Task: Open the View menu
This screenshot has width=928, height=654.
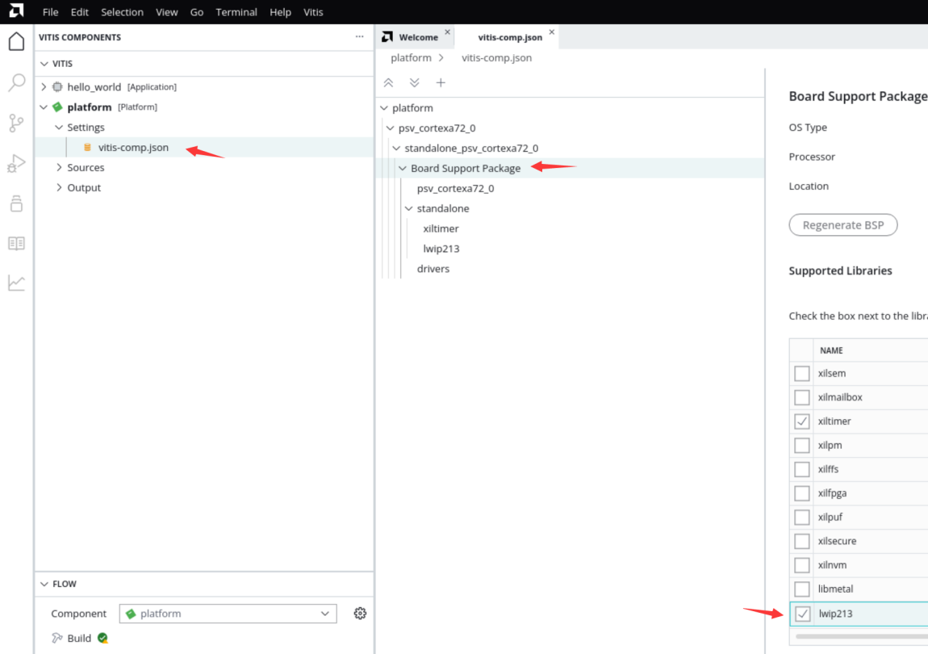Action: (x=167, y=12)
